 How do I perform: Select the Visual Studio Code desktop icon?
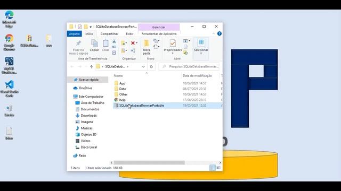point(9,89)
